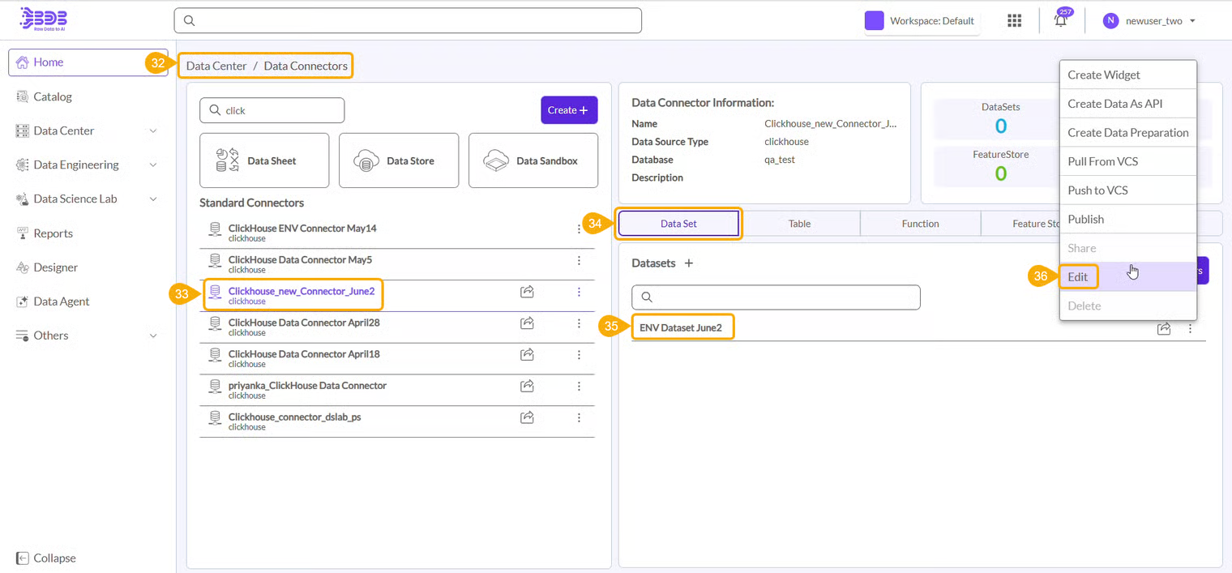Viewport: 1232px width, 573px height.
Task: Choose Edit from the context menu
Action: pos(1078,277)
